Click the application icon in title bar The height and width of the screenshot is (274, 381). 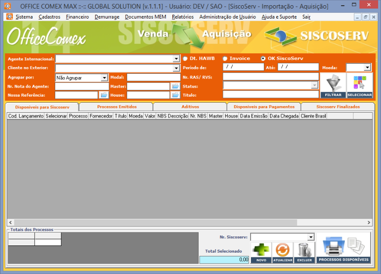[x=8, y=6]
